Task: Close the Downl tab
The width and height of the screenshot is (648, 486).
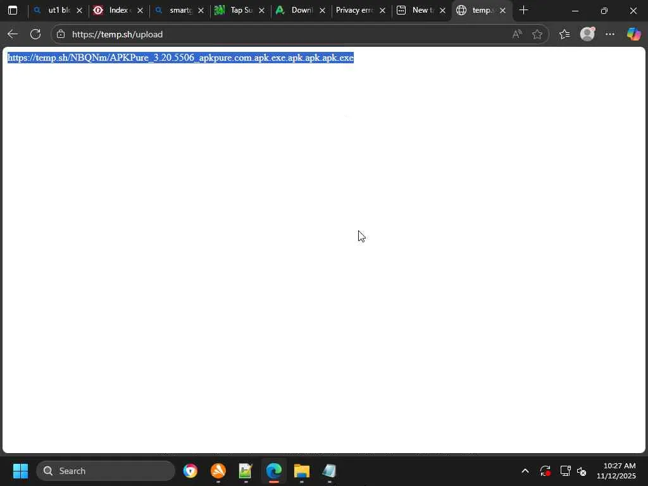Action: point(322,11)
